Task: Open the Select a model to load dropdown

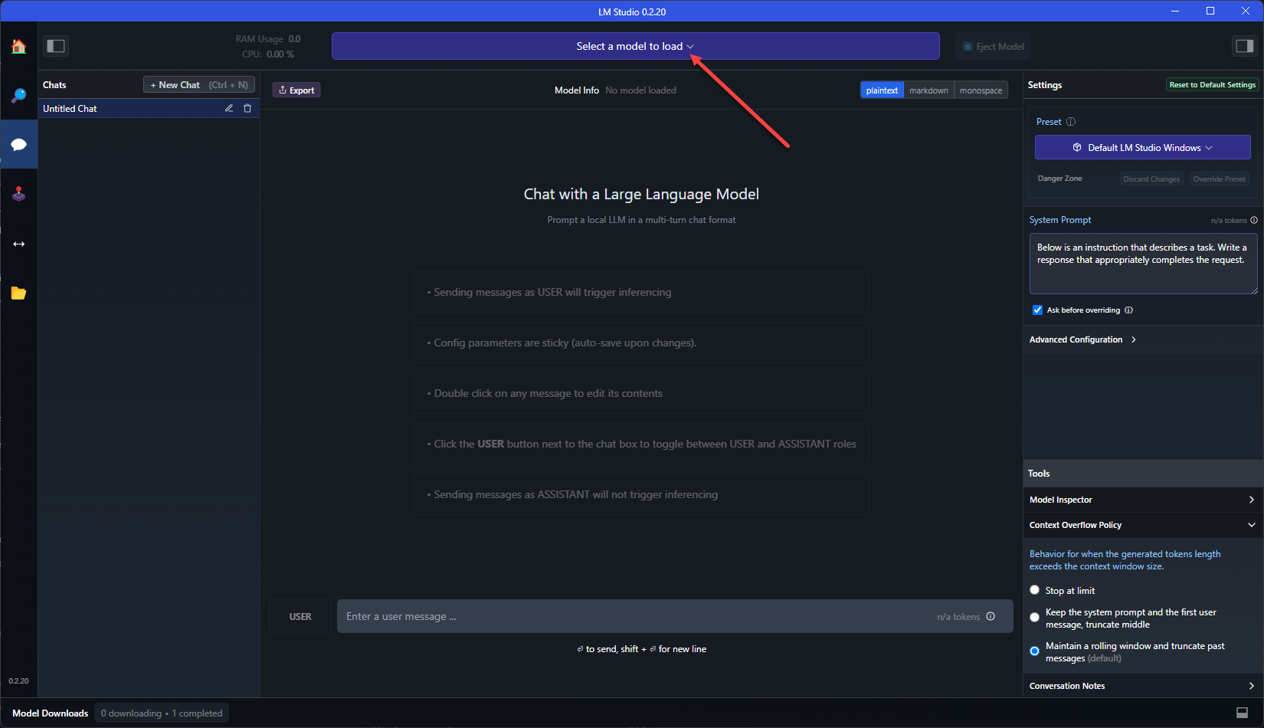Action: click(x=635, y=46)
